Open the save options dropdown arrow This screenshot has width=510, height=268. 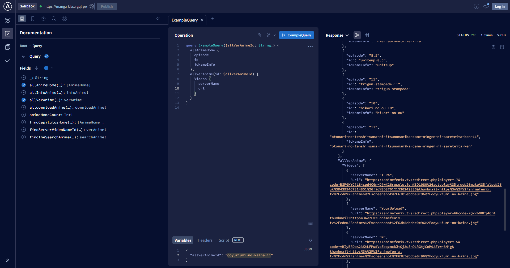(275, 35)
